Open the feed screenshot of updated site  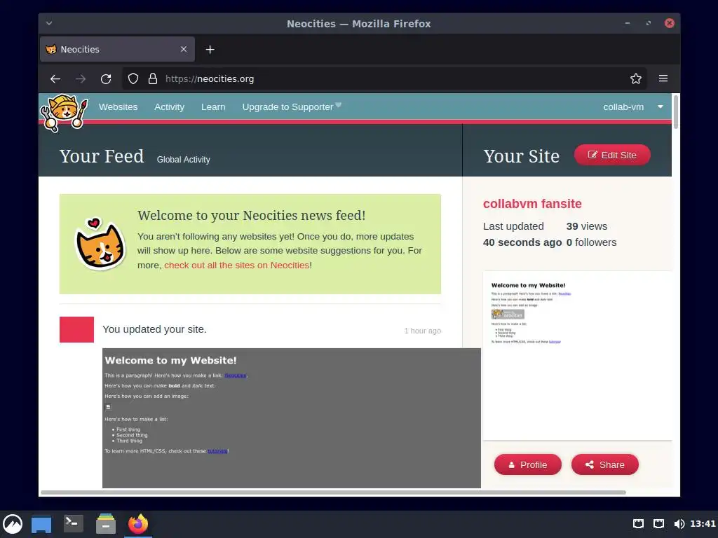[x=291, y=418]
